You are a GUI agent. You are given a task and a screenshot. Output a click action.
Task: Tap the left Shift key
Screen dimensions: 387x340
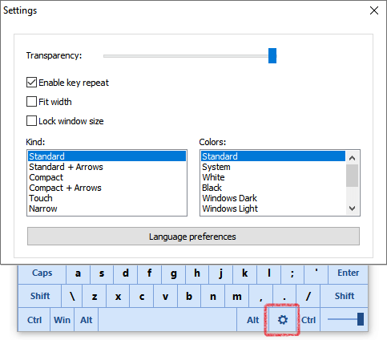pos(40,296)
